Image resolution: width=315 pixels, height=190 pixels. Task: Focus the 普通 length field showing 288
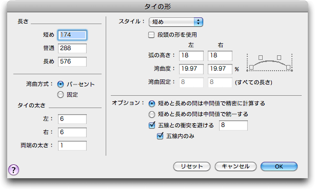[72, 48]
